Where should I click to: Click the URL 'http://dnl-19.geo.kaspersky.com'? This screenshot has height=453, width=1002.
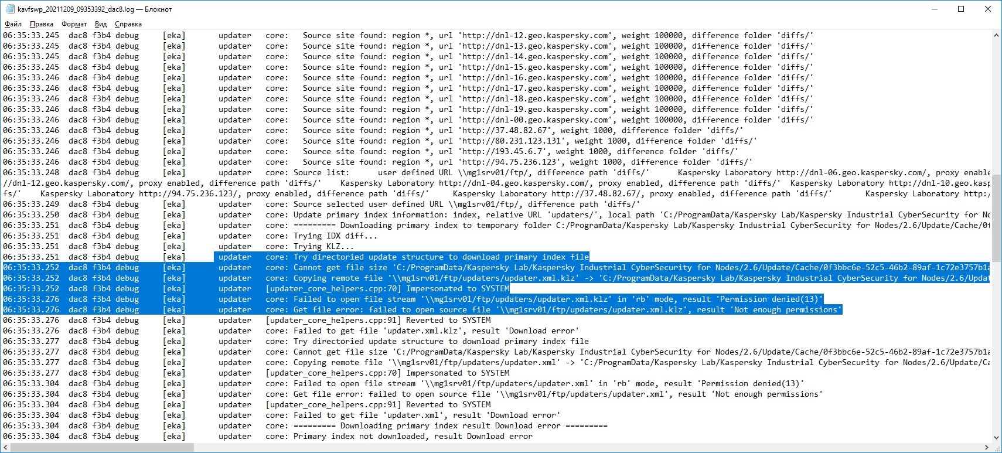[535, 110]
